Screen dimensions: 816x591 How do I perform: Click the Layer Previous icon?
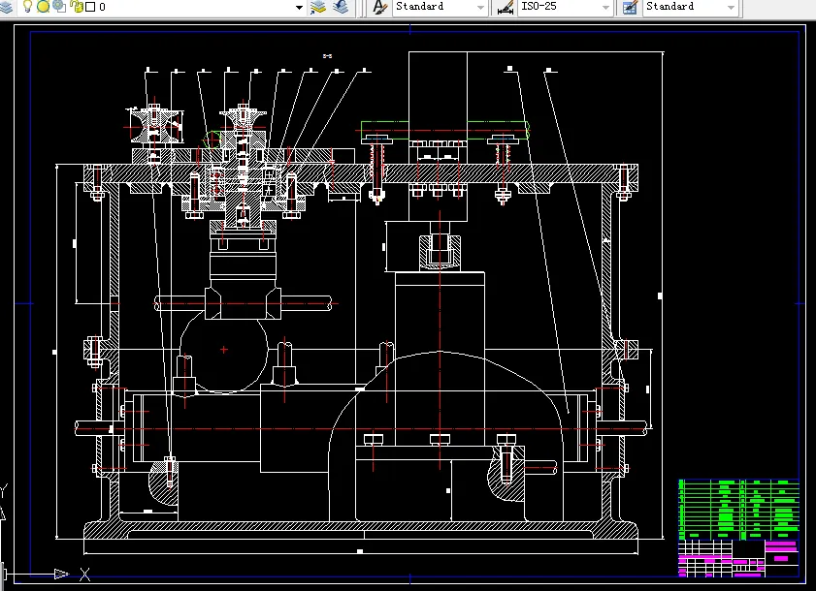click(x=340, y=7)
